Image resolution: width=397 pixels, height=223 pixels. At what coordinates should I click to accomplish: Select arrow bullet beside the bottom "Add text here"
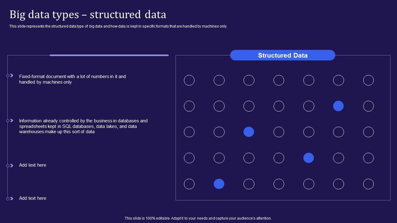coord(11,199)
